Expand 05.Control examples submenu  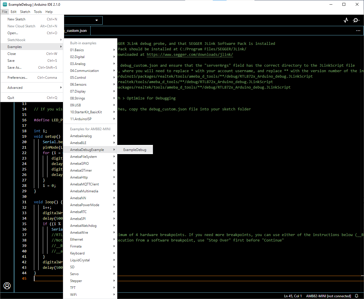click(90, 78)
